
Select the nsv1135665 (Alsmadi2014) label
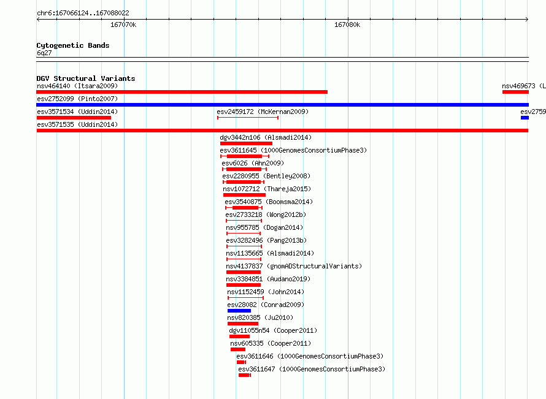click(x=270, y=253)
